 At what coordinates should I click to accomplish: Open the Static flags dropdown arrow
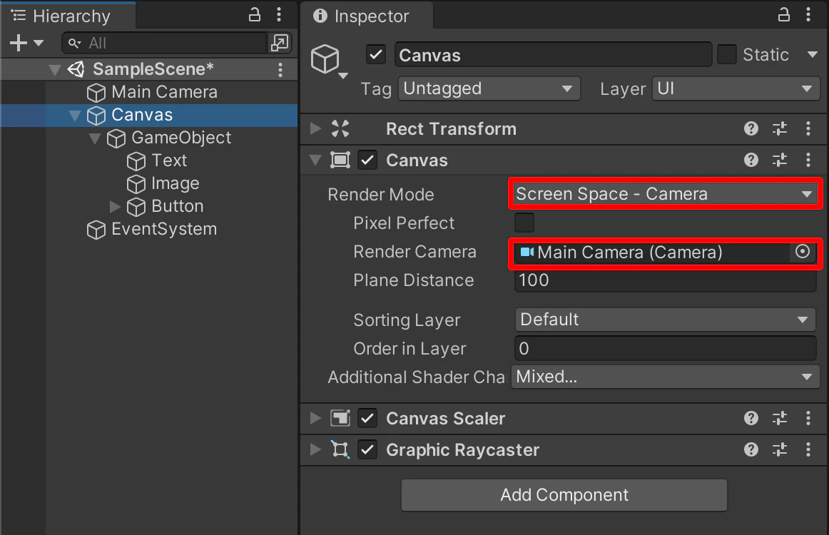point(813,54)
